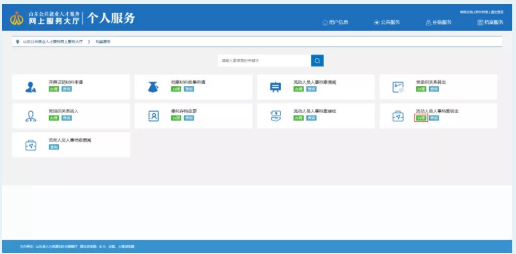Click the site logo in header
516x254 pixels.
click(16, 19)
